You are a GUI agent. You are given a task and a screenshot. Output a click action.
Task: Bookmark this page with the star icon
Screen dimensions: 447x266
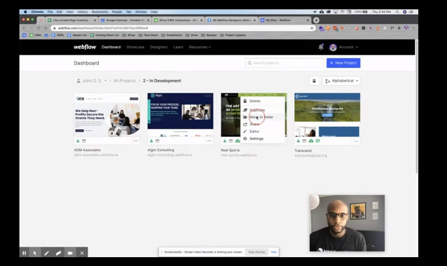coord(311,28)
